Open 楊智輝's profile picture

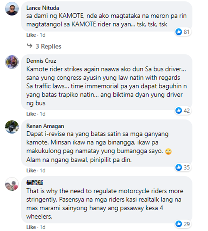(x=12, y=184)
